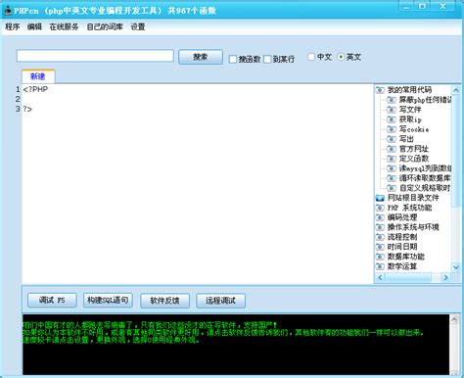This screenshot has width=464, height=378.
Task: Click the icon beside 操作系统与环境
Action: click(x=380, y=227)
